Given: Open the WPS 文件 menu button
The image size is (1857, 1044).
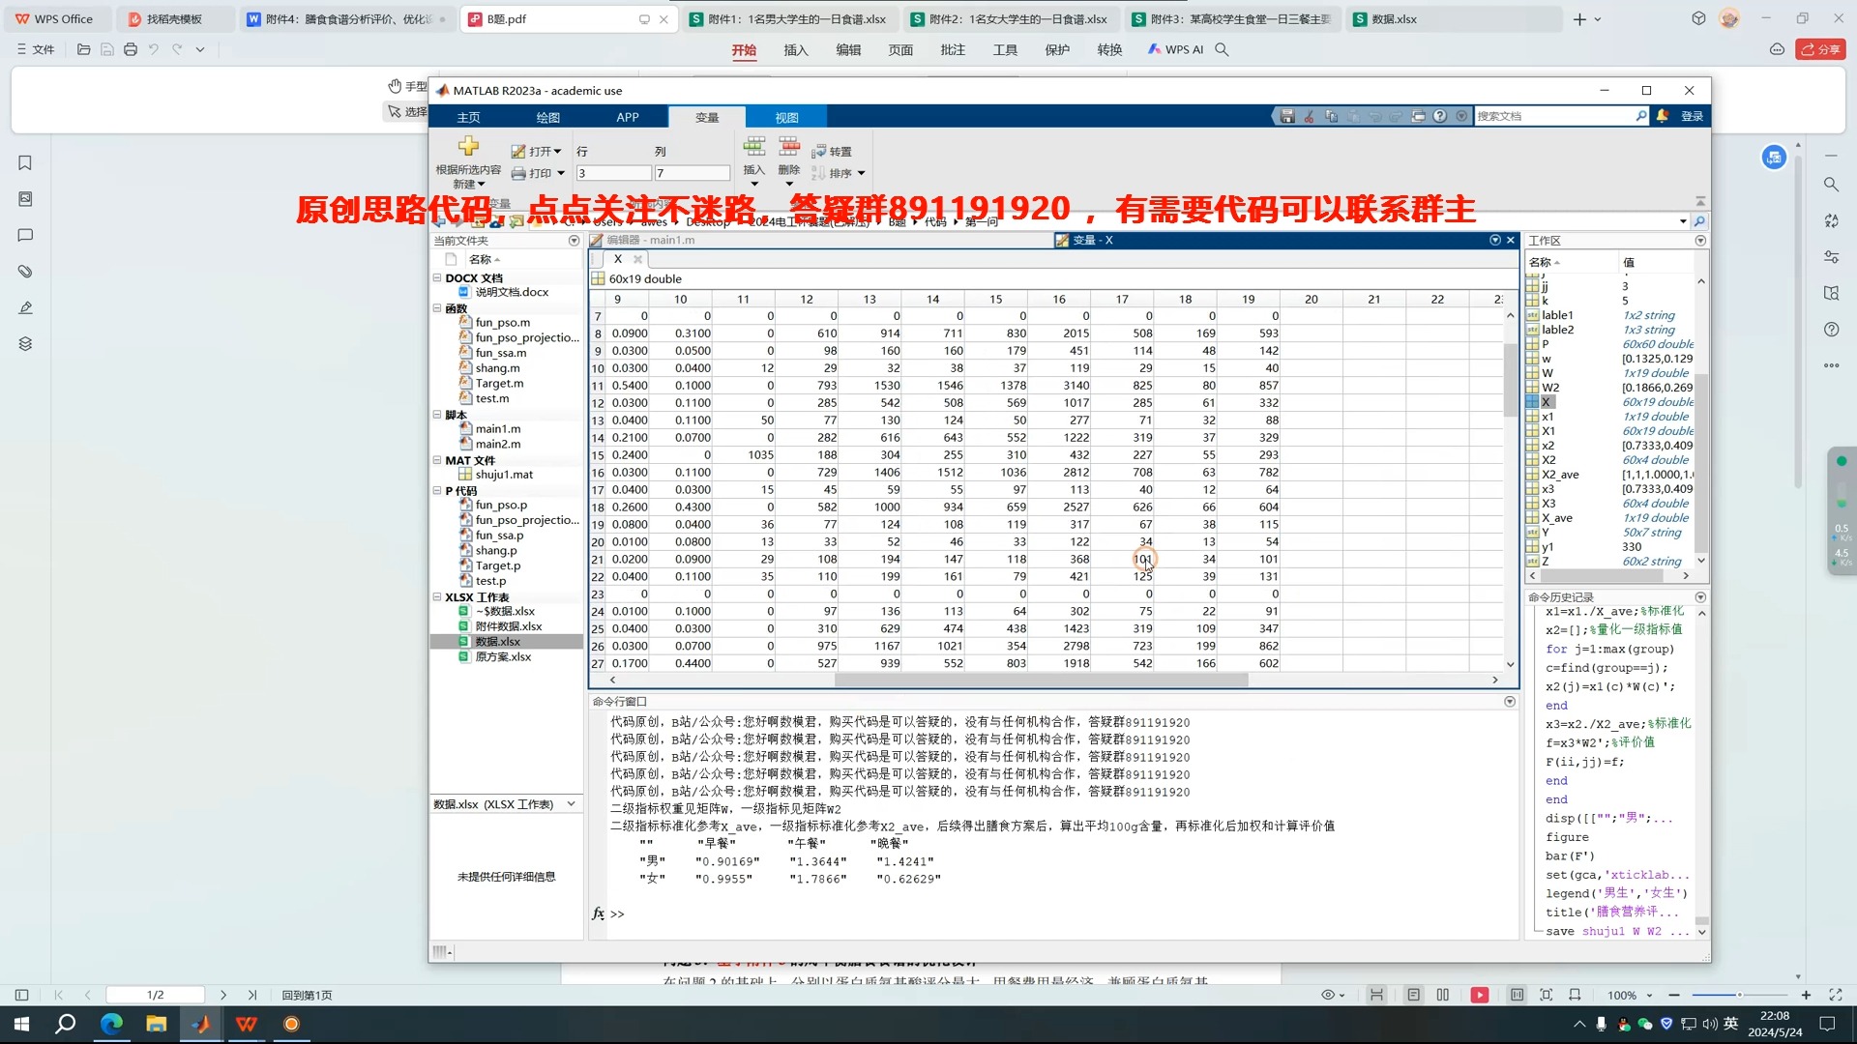Looking at the screenshot, I should click(x=36, y=49).
